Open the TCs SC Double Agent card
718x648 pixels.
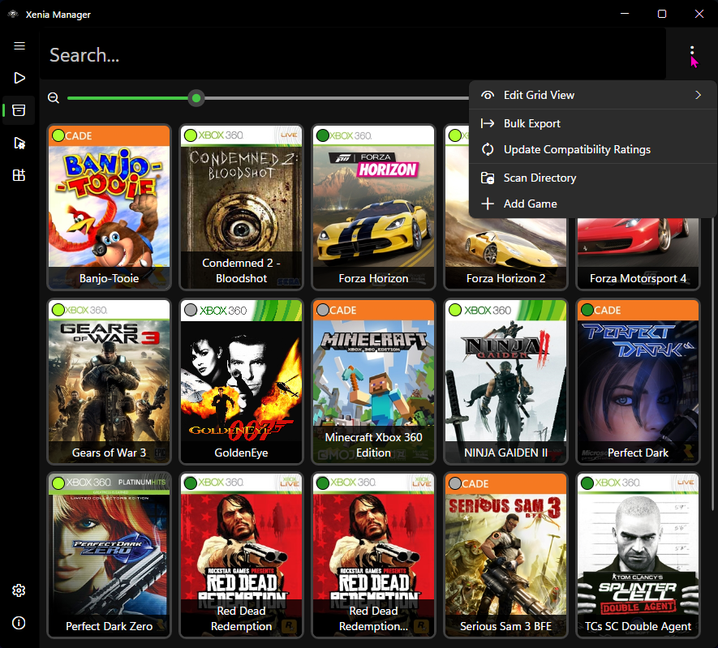tap(638, 555)
